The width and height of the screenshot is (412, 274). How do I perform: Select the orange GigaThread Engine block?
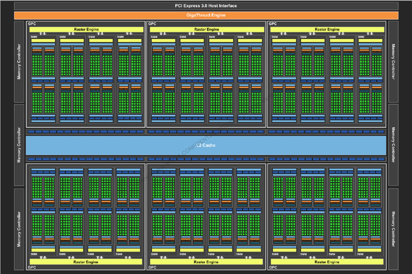click(x=206, y=15)
